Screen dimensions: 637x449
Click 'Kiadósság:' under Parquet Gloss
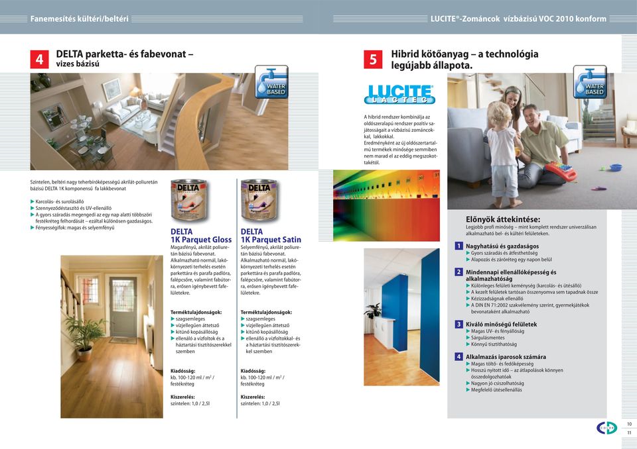tap(183, 371)
